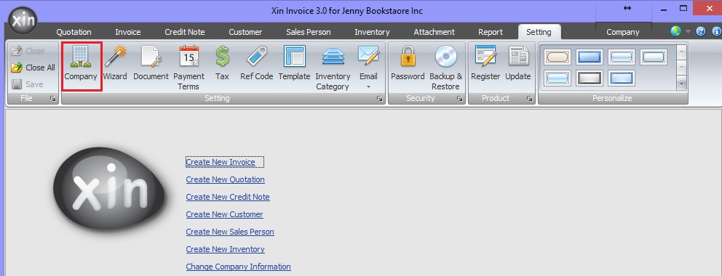Switch to the Customer tab

pyautogui.click(x=245, y=32)
